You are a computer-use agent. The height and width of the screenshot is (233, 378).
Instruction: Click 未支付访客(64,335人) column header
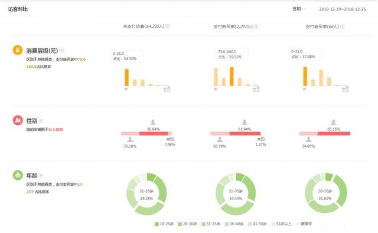pos(144,26)
